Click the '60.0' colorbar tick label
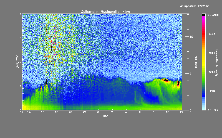Viewport: 222px width, 138px height. click(x=212, y=91)
